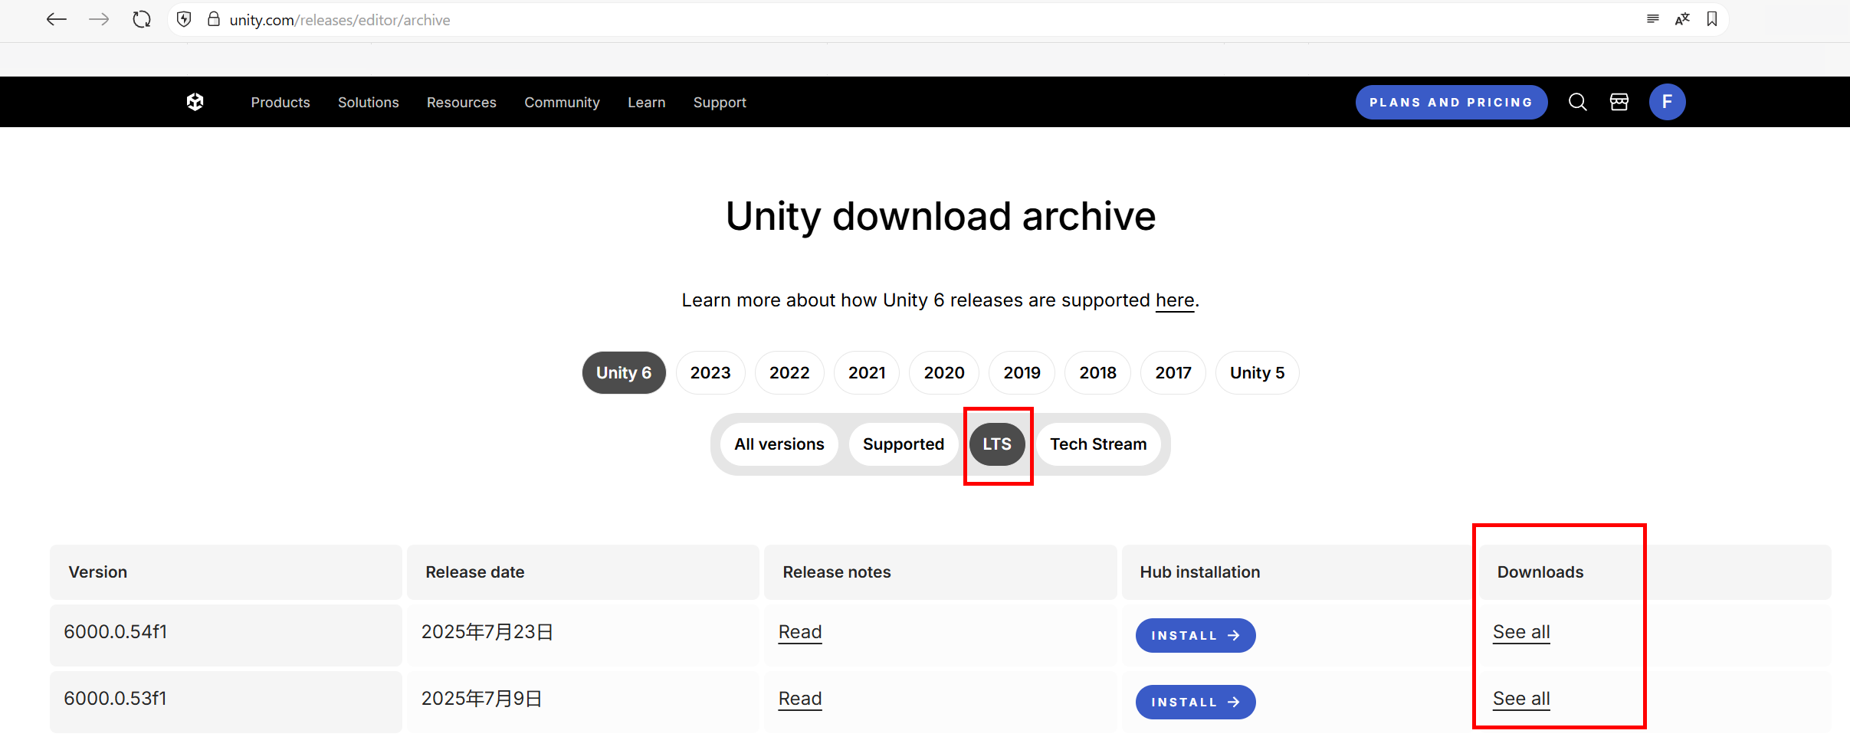Reload the page with refresh icon
Viewport: 1850px width, 737px height.
click(142, 20)
